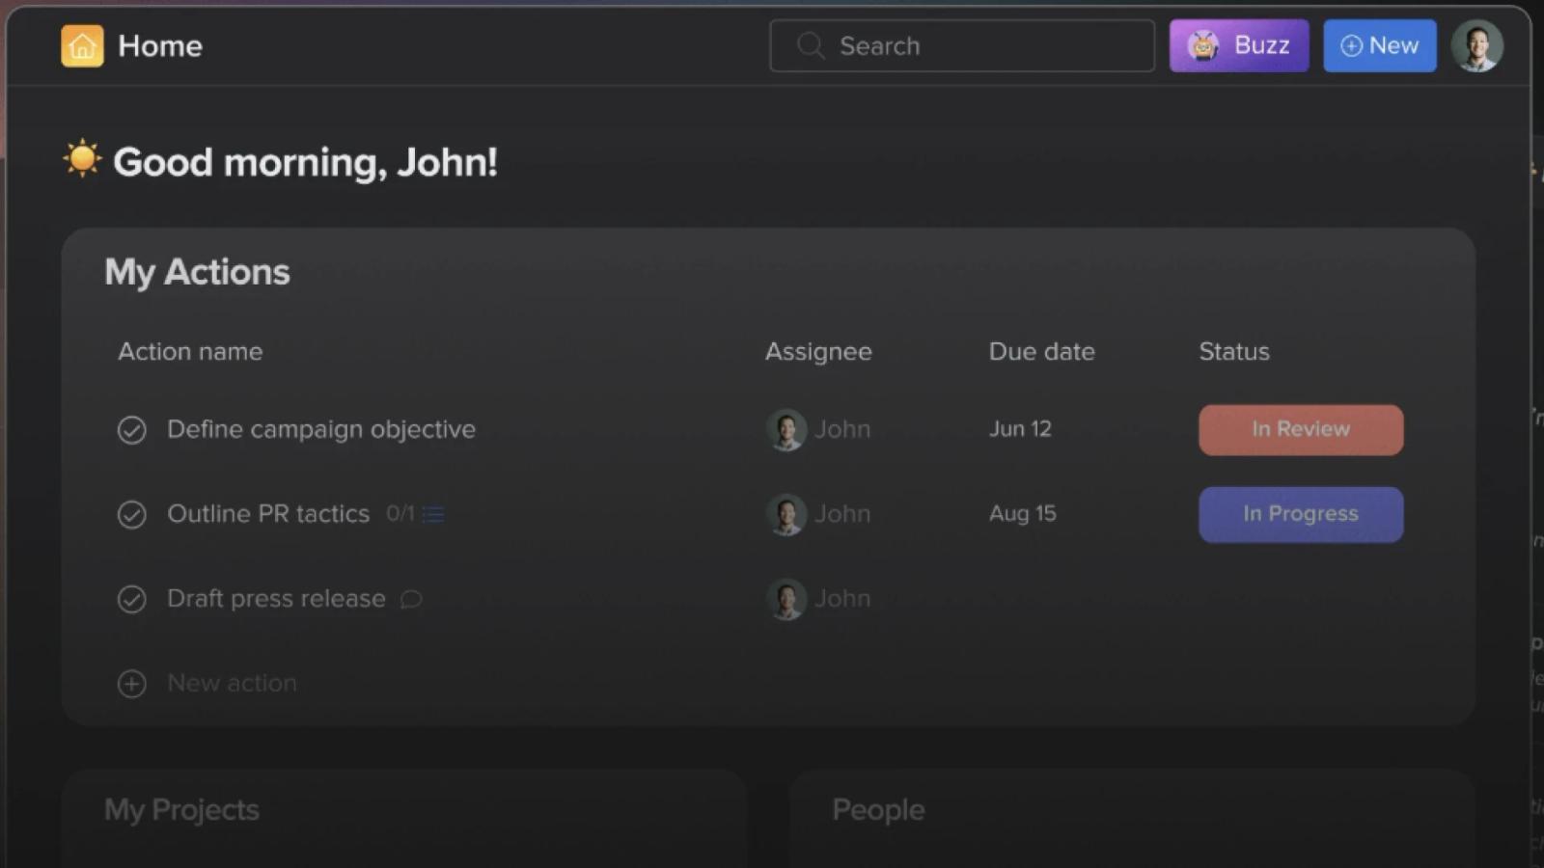Click the 0/1 subtask counter
The width and height of the screenshot is (1544, 868).
[x=400, y=514]
